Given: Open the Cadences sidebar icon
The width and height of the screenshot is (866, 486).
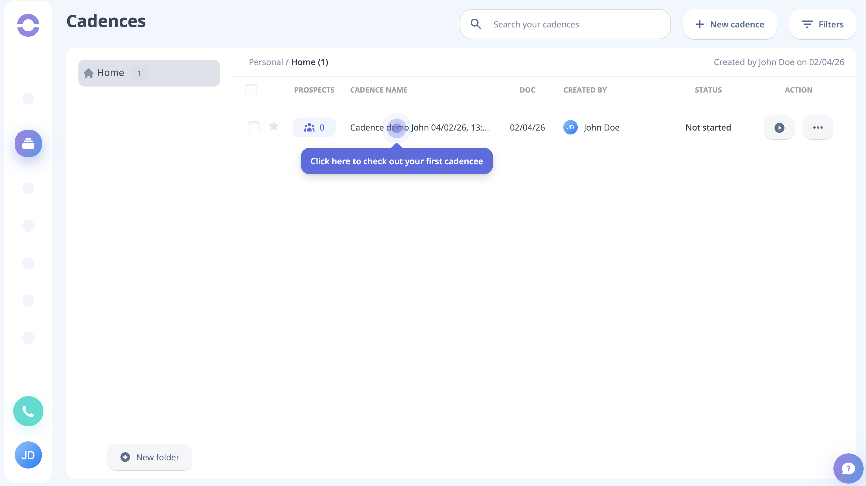Looking at the screenshot, I should (x=28, y=144).
